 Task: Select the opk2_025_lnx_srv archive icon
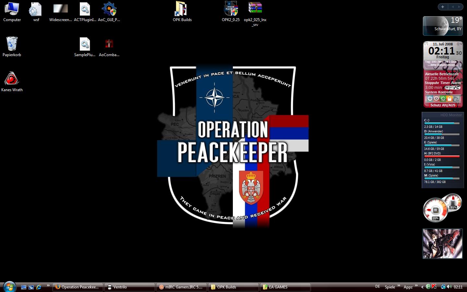(x=255, y=14)
